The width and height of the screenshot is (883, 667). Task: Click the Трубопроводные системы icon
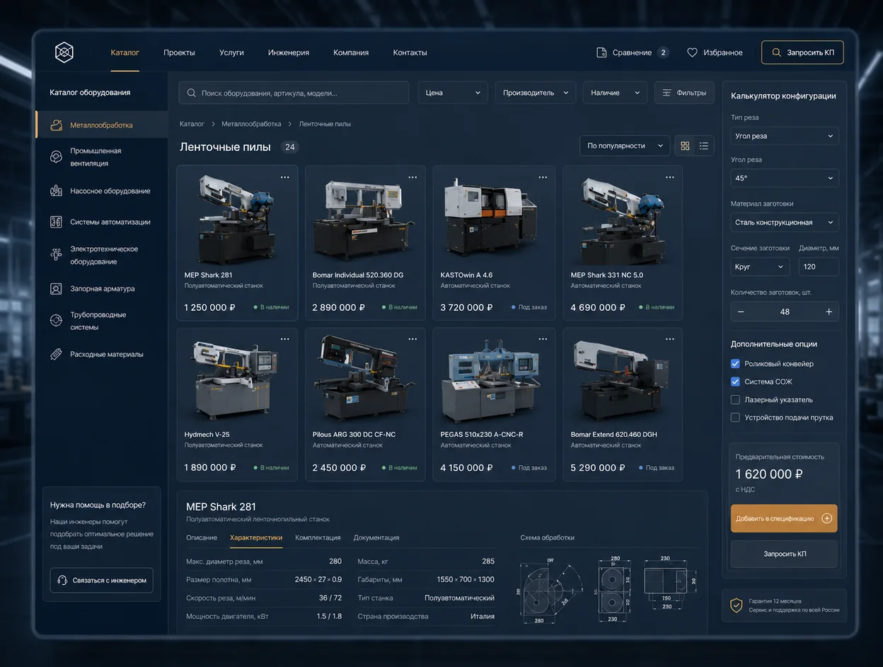56,321
